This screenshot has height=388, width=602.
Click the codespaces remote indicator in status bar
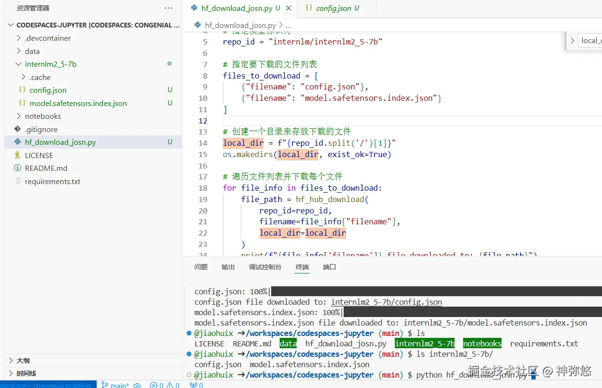48,385
